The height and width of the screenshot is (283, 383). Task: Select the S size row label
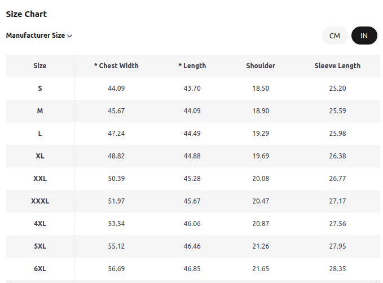[40, 88]
